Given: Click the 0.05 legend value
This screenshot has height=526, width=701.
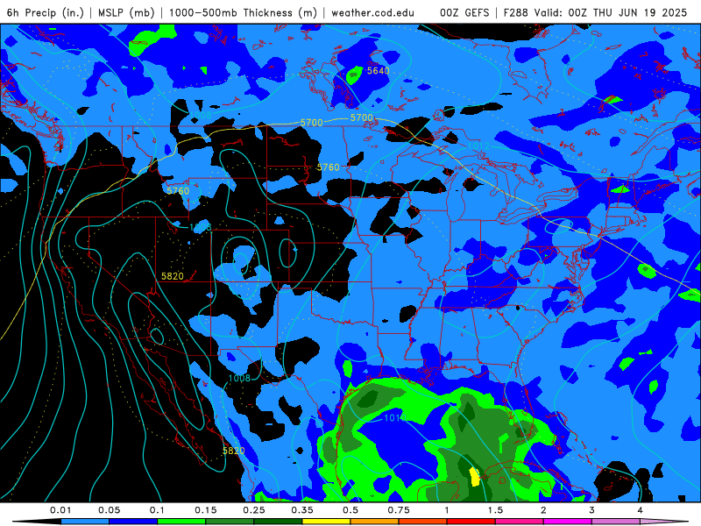Looking at the screenshot, I should coord(109,510).
